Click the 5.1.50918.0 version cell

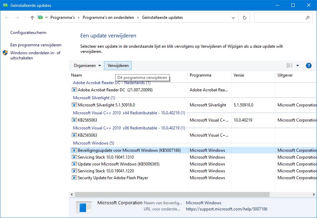point(244,105)
